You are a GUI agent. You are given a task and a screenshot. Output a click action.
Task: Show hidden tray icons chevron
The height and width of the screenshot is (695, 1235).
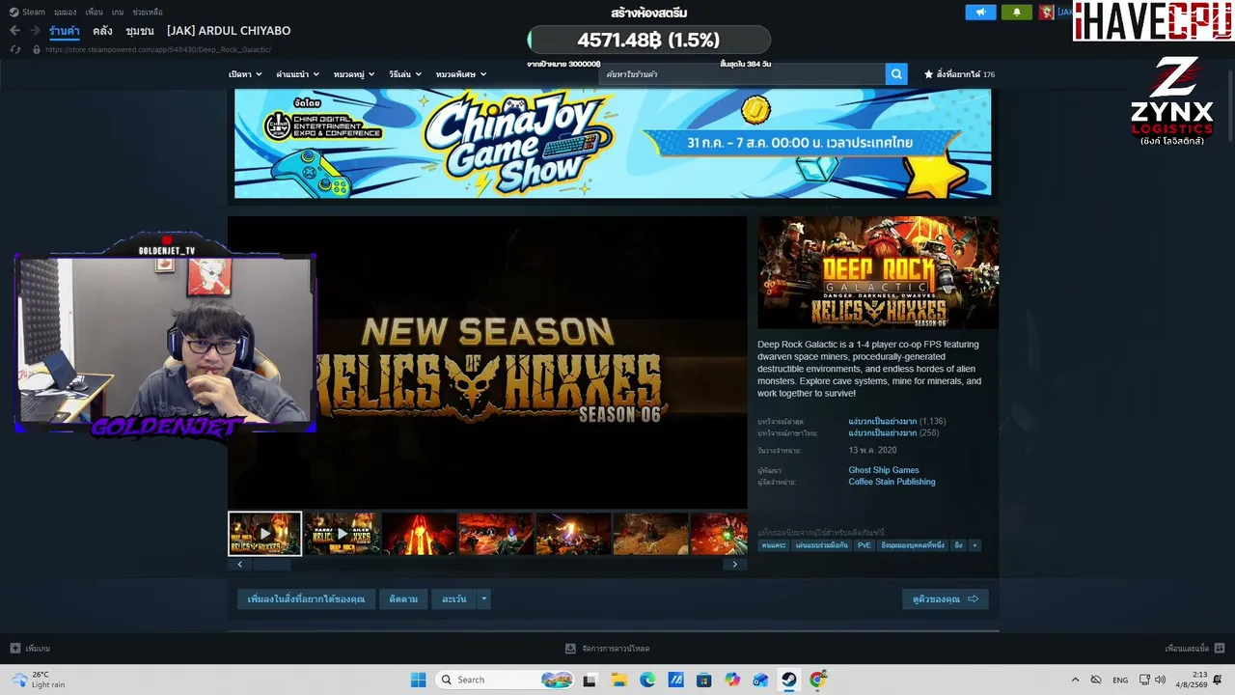(x=1075, y=680)
